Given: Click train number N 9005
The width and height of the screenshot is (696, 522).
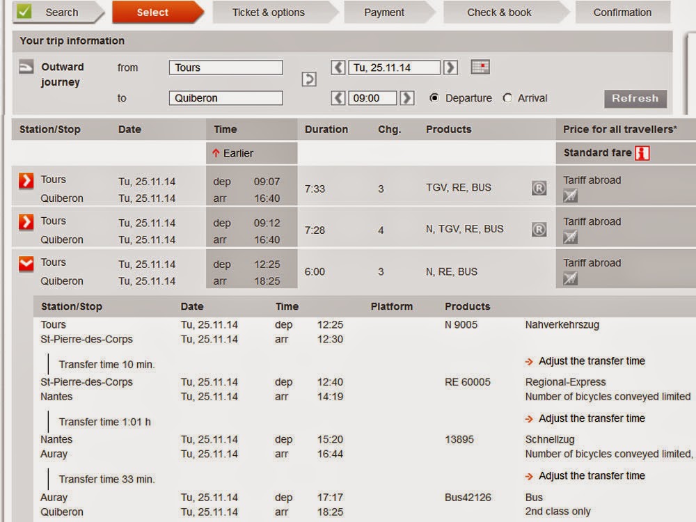Looking at the screenshot, I should click(461, 325).
